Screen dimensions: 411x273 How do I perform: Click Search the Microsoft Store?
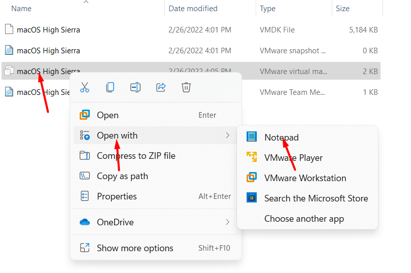pos(316,198)
